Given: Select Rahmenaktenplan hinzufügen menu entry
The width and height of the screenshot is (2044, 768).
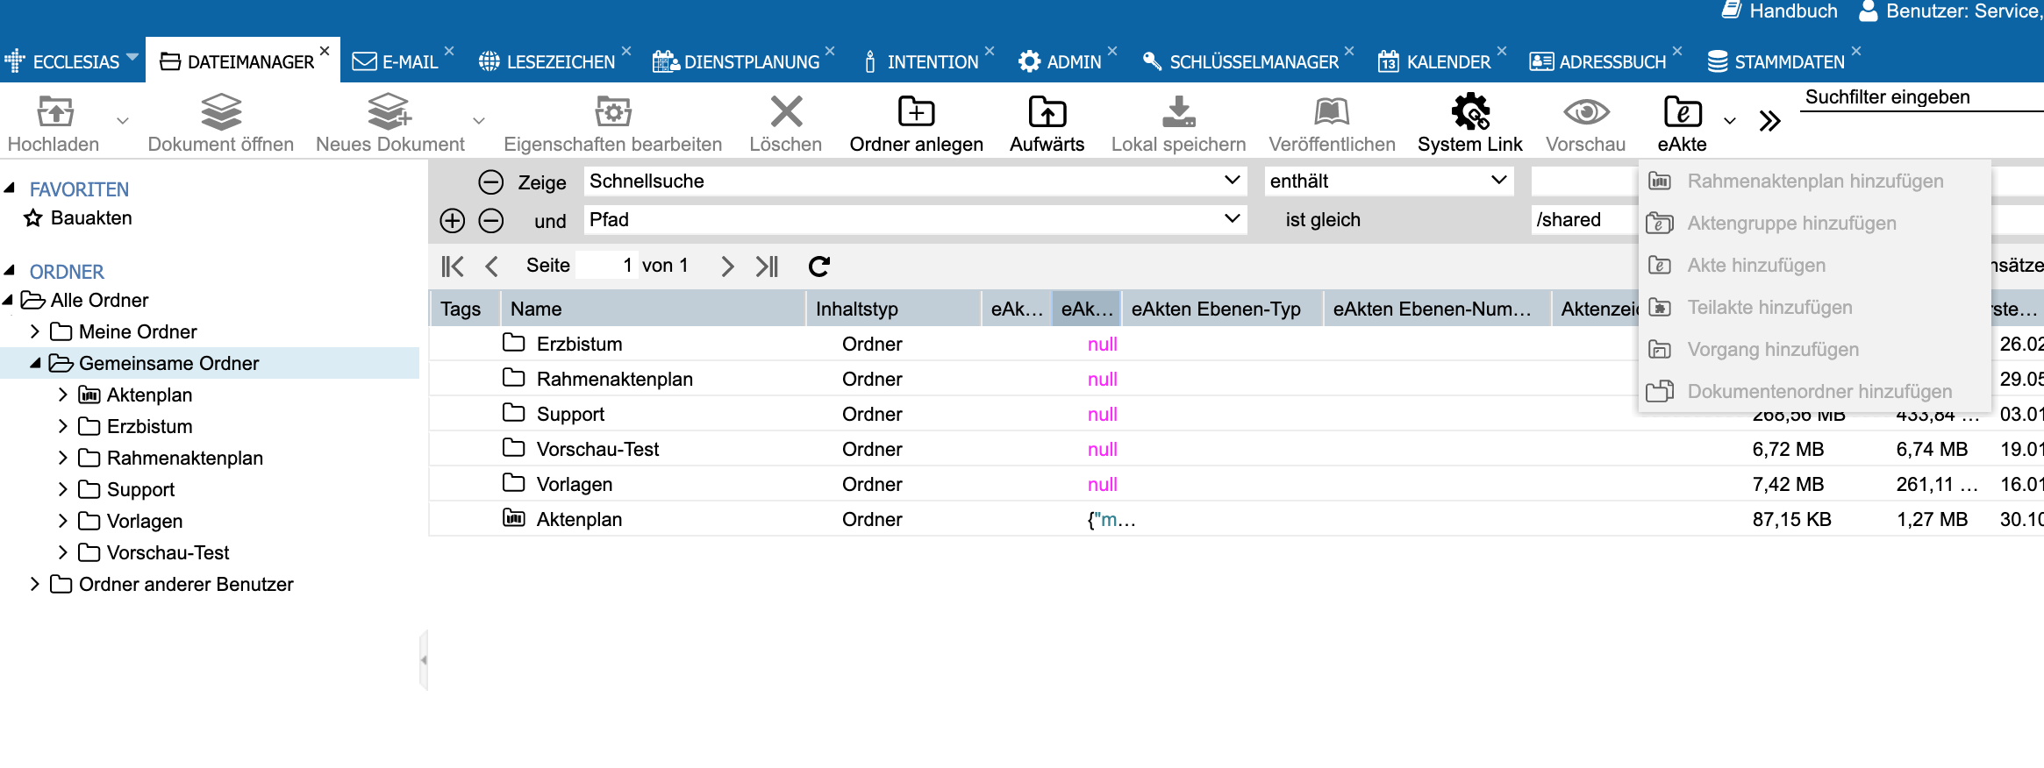Looking at the screenshot, I should 1814,181.
